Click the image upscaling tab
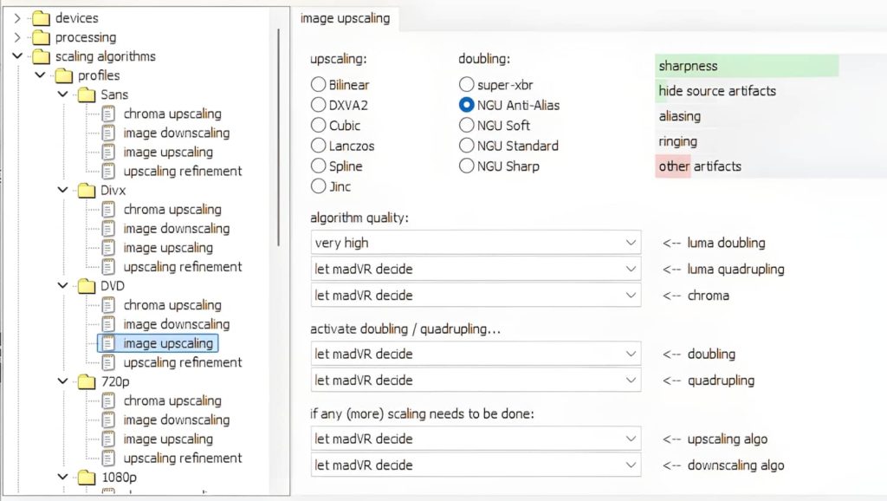 pyautogui.click(x=345, y=18)
